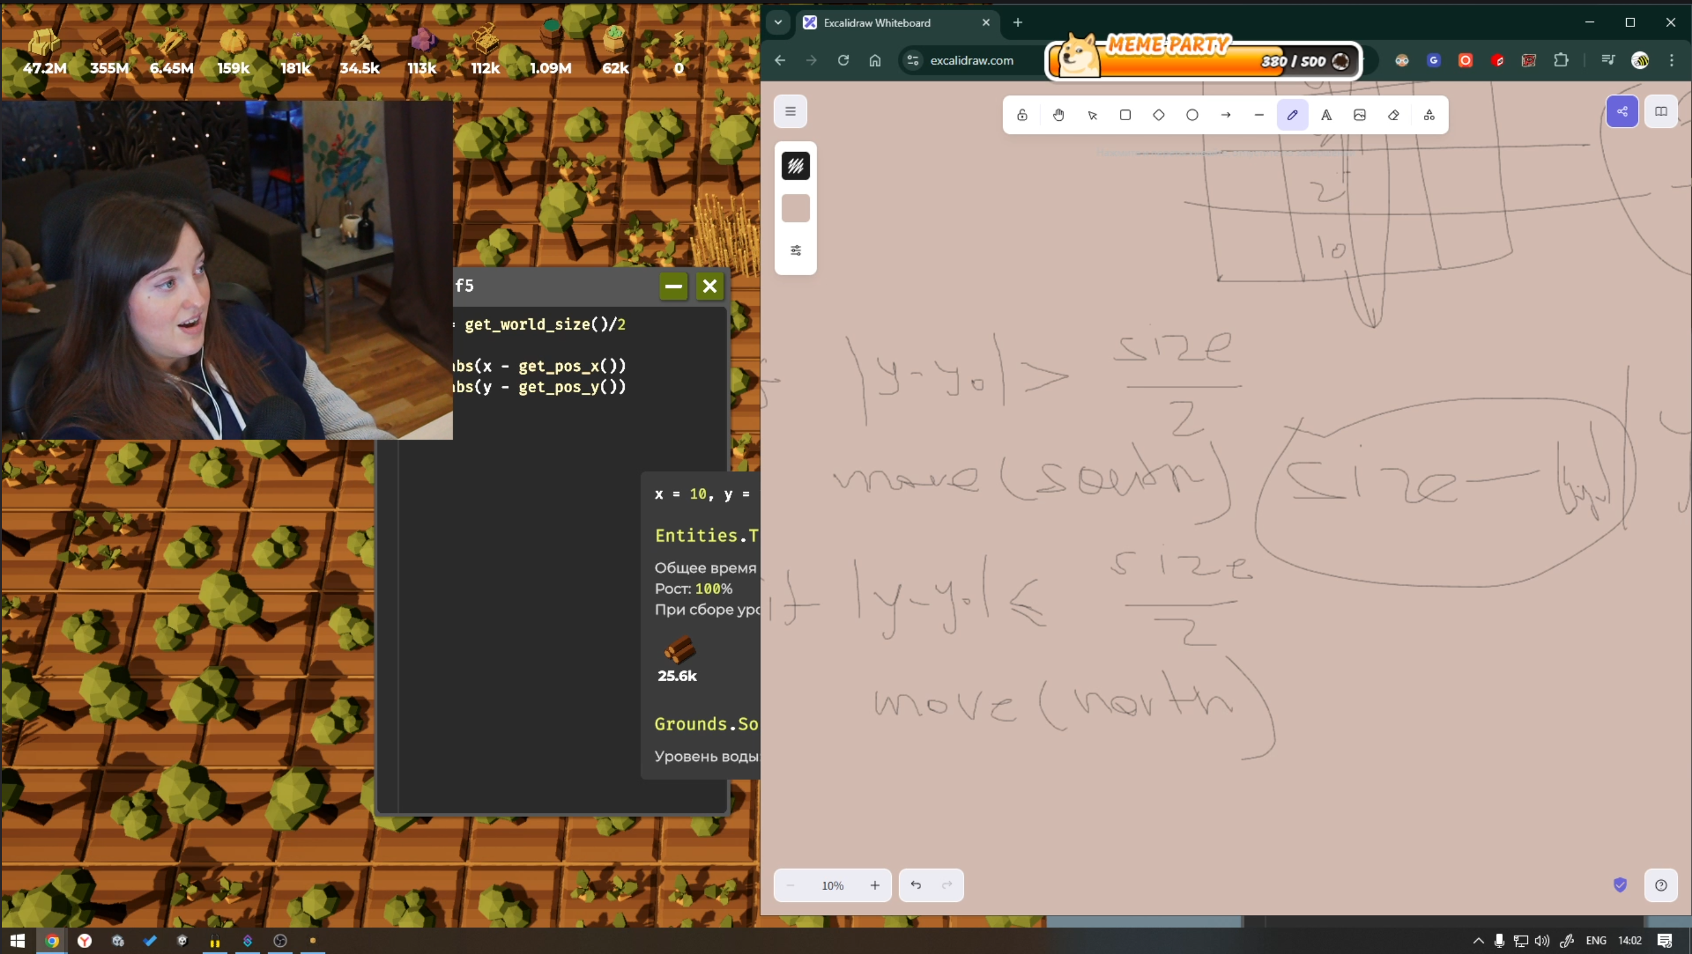Image resolution: width=1692 pixels, height=954 pixels.
Task: Open a new browser tab
Action: coord(1017,22)
